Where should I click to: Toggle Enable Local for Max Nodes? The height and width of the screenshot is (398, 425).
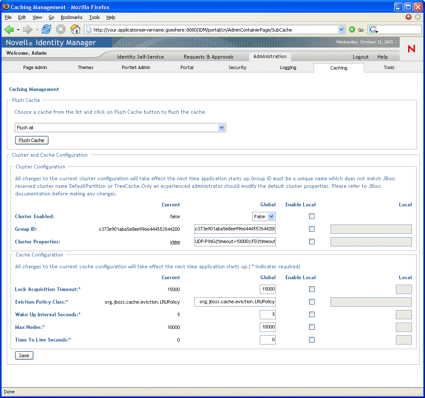click(312, 327)
